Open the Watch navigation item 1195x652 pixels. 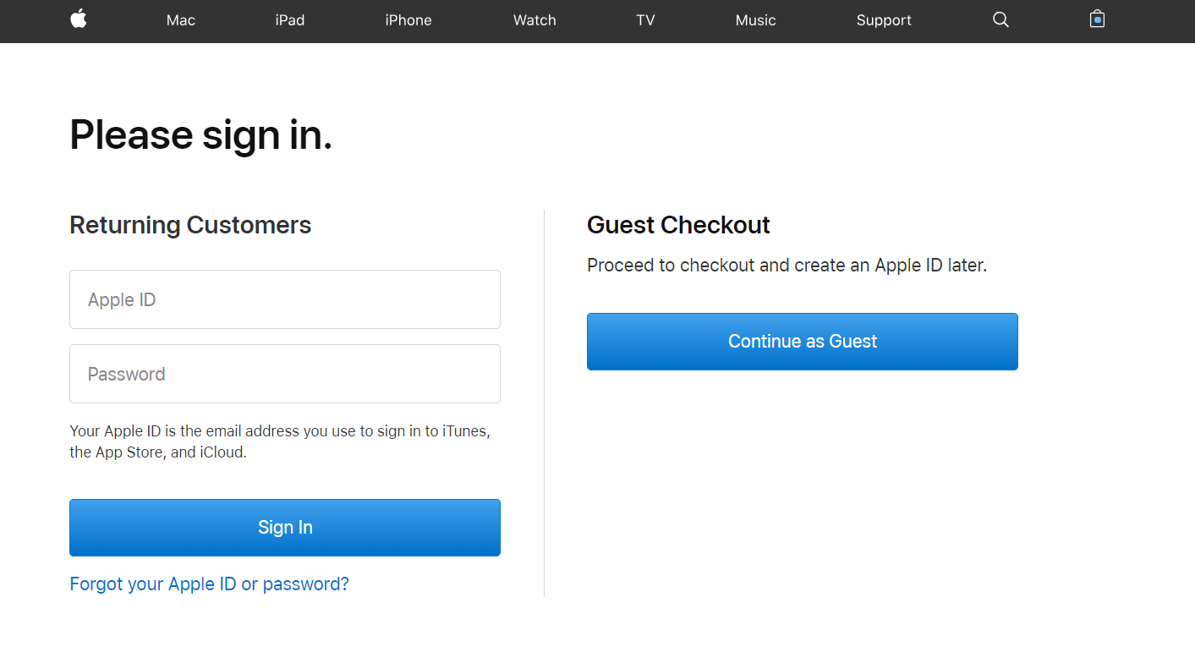tap(534, 20)
